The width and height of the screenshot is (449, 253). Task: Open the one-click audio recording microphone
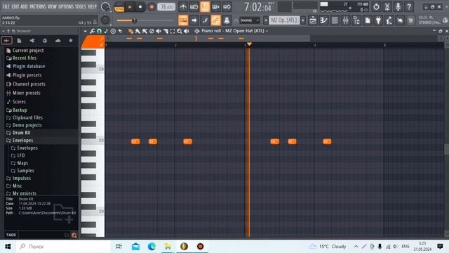(x=398, y=6)
